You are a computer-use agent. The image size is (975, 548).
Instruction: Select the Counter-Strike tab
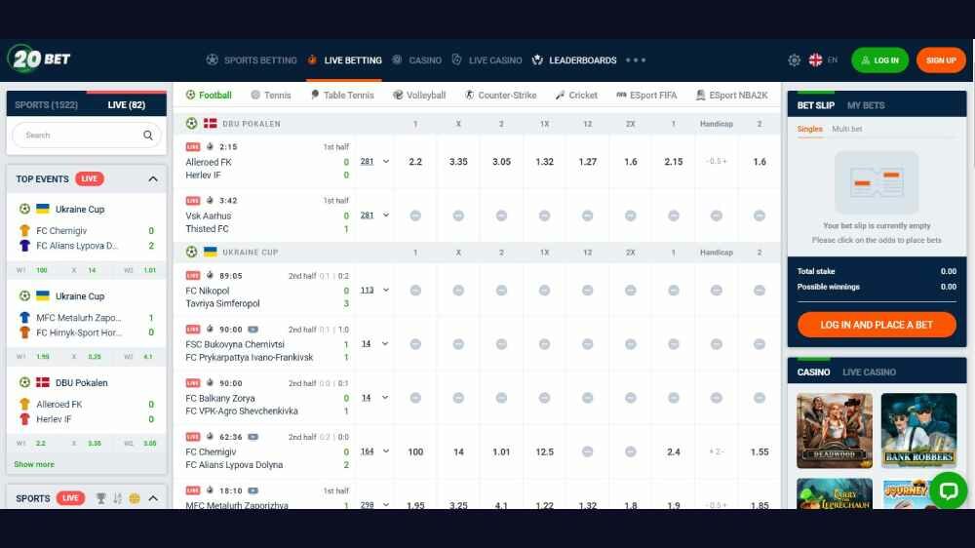[x=500, y=96]
